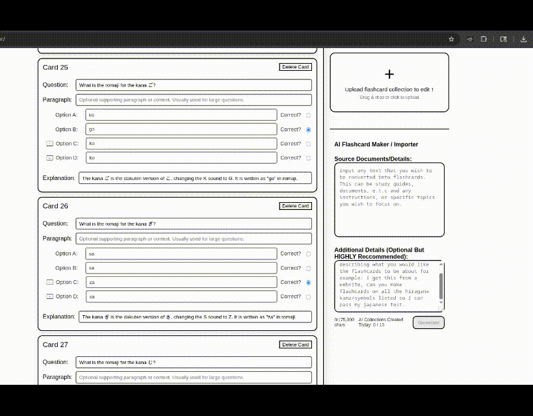
Task: Click the small minus button beside Card 25 Option D
Action: pyautogui.click(x=49, y=158)
